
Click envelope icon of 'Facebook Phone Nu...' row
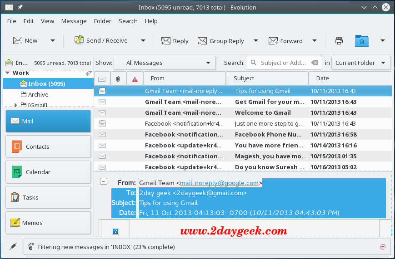[x=102, y=135]
